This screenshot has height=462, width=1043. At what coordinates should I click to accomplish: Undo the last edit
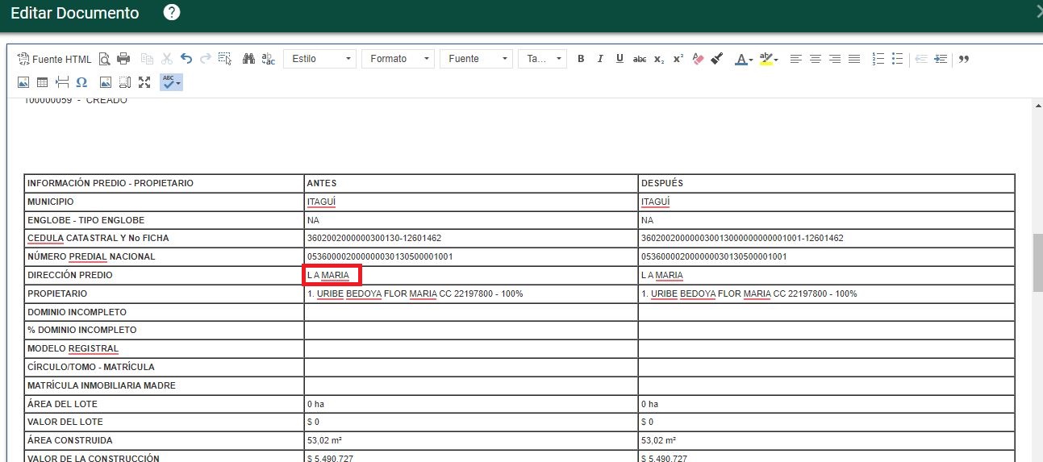[x=186, y=59]
